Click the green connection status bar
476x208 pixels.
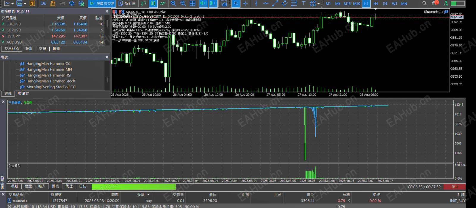coord(458,3)
